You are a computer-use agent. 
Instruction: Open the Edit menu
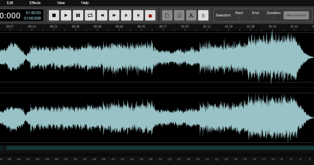point(10,3)
